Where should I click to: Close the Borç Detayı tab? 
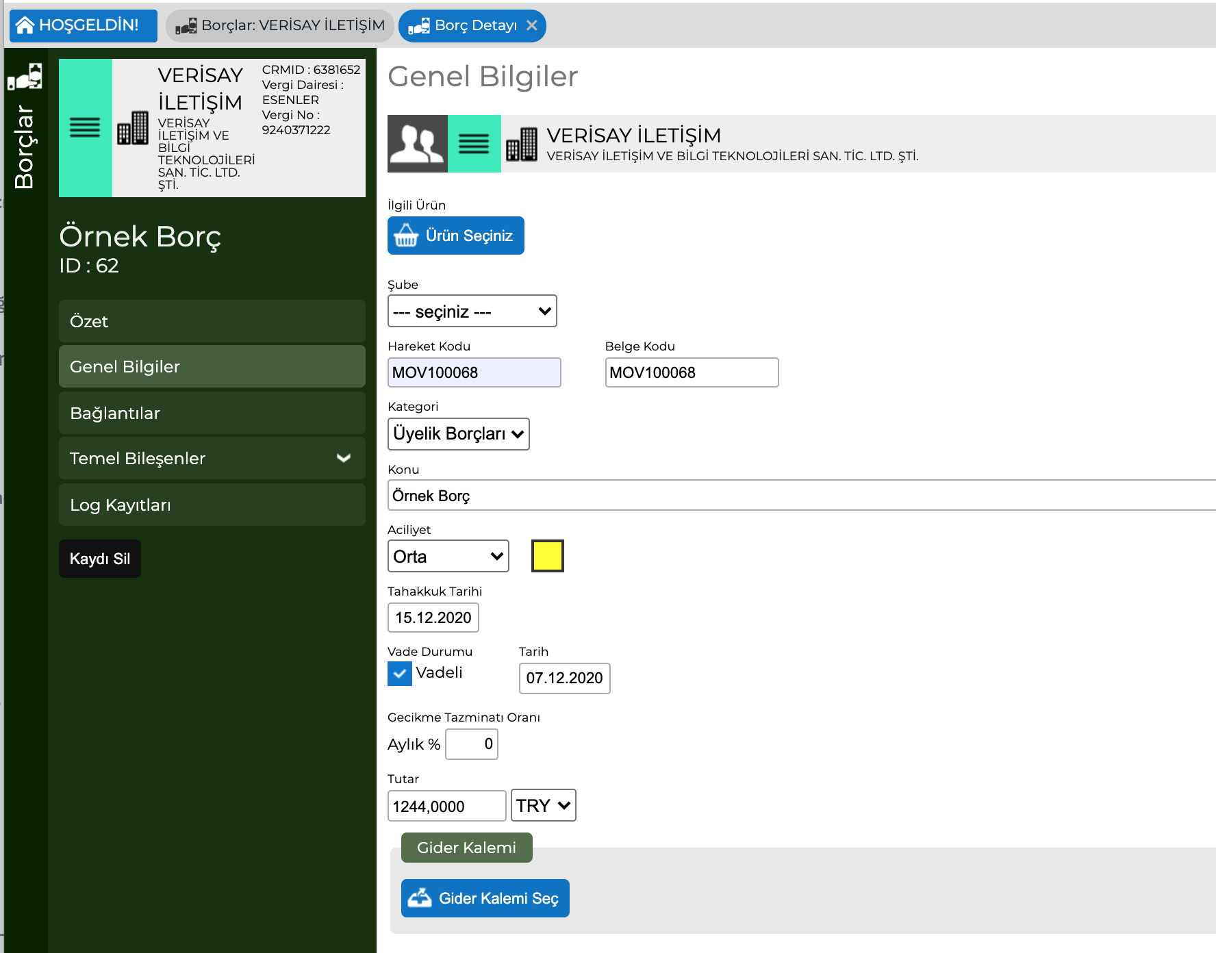coord(532,25)
